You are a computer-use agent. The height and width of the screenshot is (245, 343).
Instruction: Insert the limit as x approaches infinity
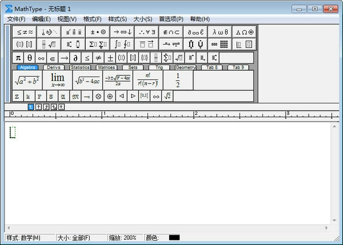[x=57, y=80]
